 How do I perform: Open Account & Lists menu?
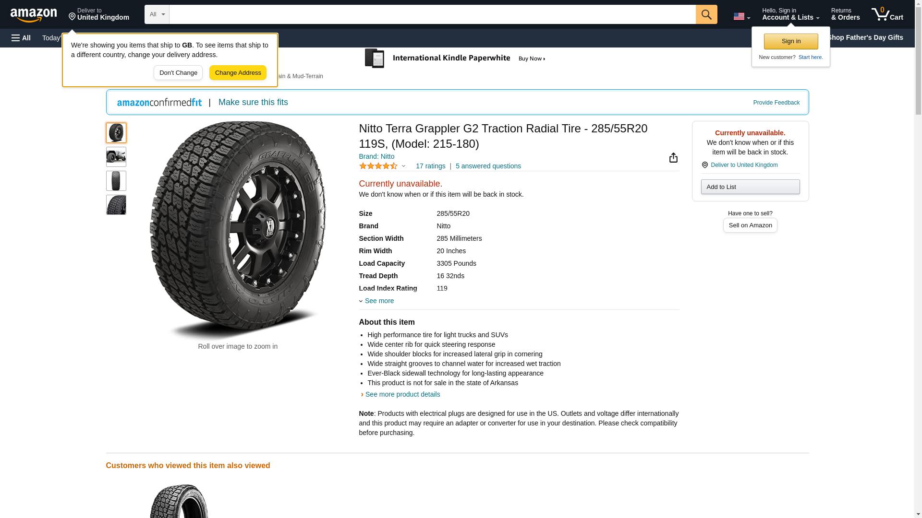click(790, 14)
